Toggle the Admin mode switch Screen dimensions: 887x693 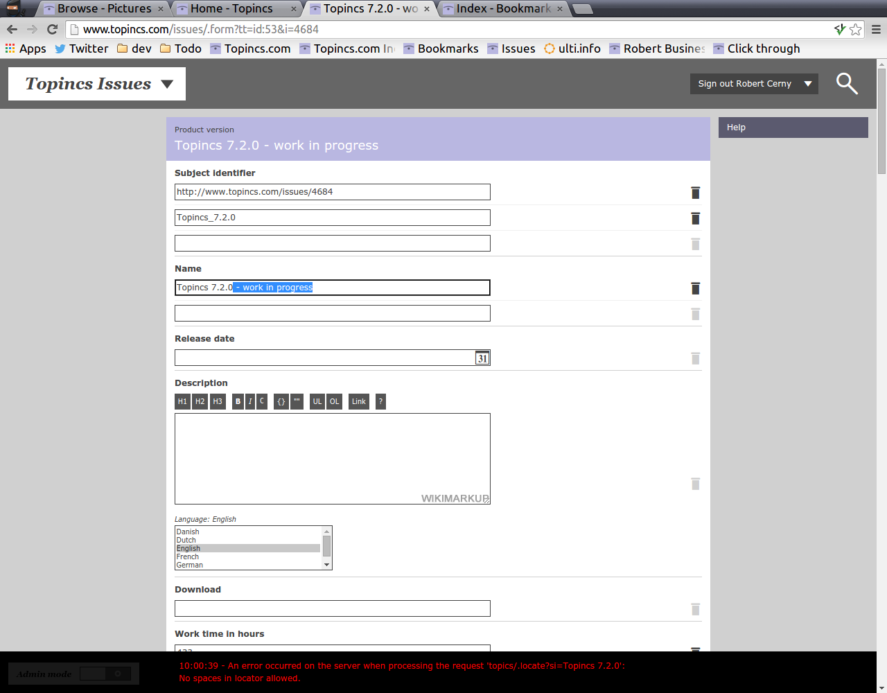pyautogui.click(x=105, y=674)
